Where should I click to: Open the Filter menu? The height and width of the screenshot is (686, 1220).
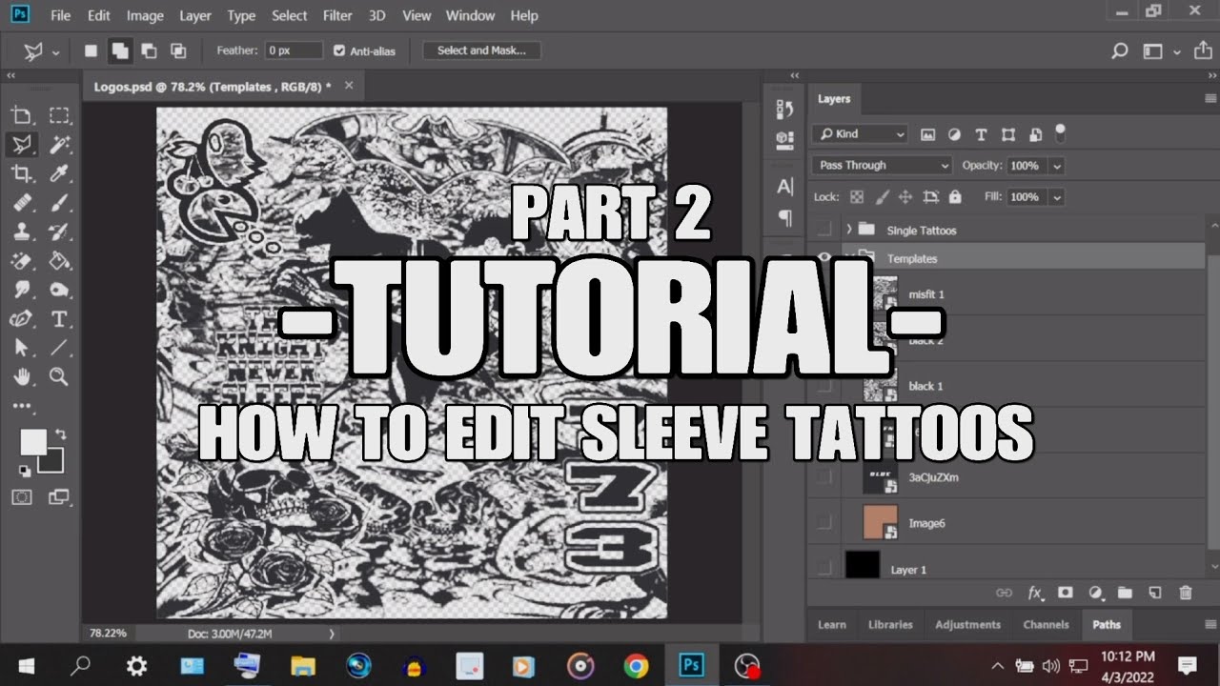coord(337,15)
